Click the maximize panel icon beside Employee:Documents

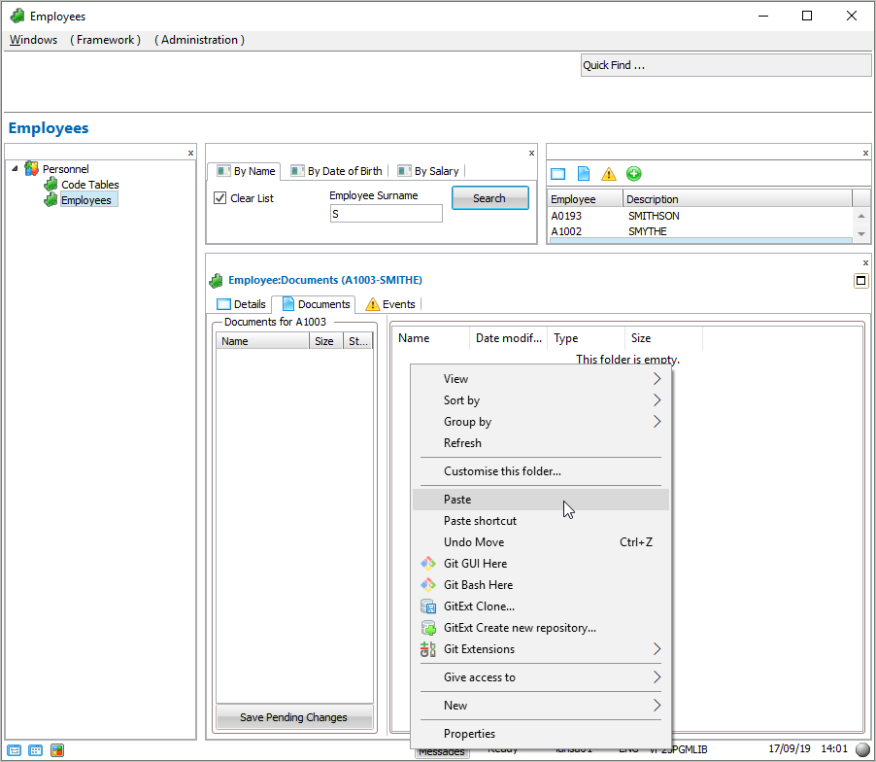(860, 281)
